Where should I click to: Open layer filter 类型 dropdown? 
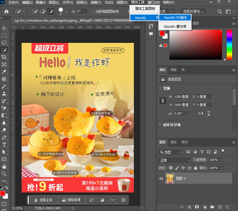[x=170, y=152]
